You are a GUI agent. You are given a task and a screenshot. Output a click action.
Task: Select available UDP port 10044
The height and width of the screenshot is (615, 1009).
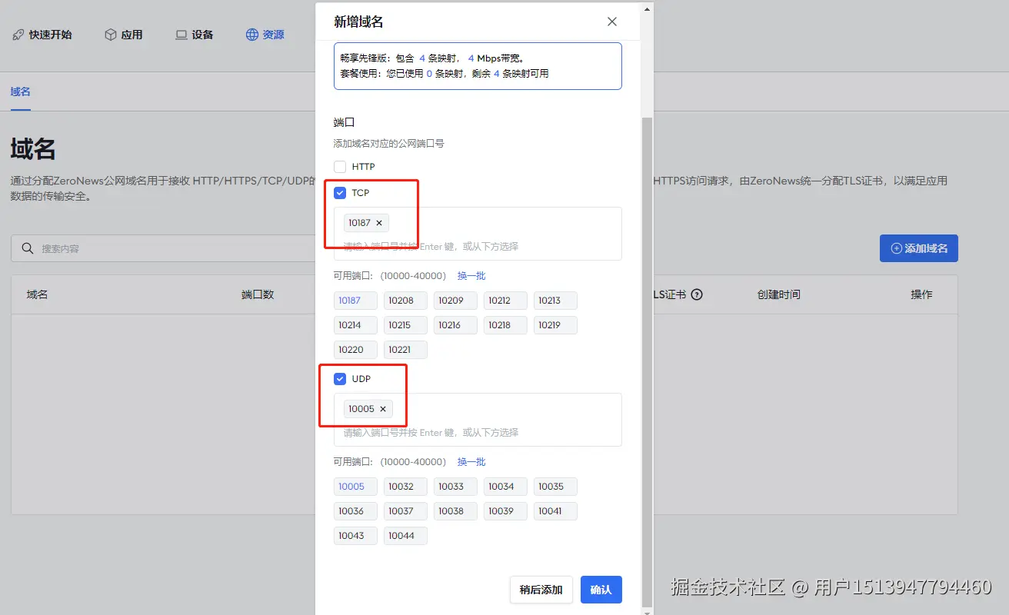[405, 536]
